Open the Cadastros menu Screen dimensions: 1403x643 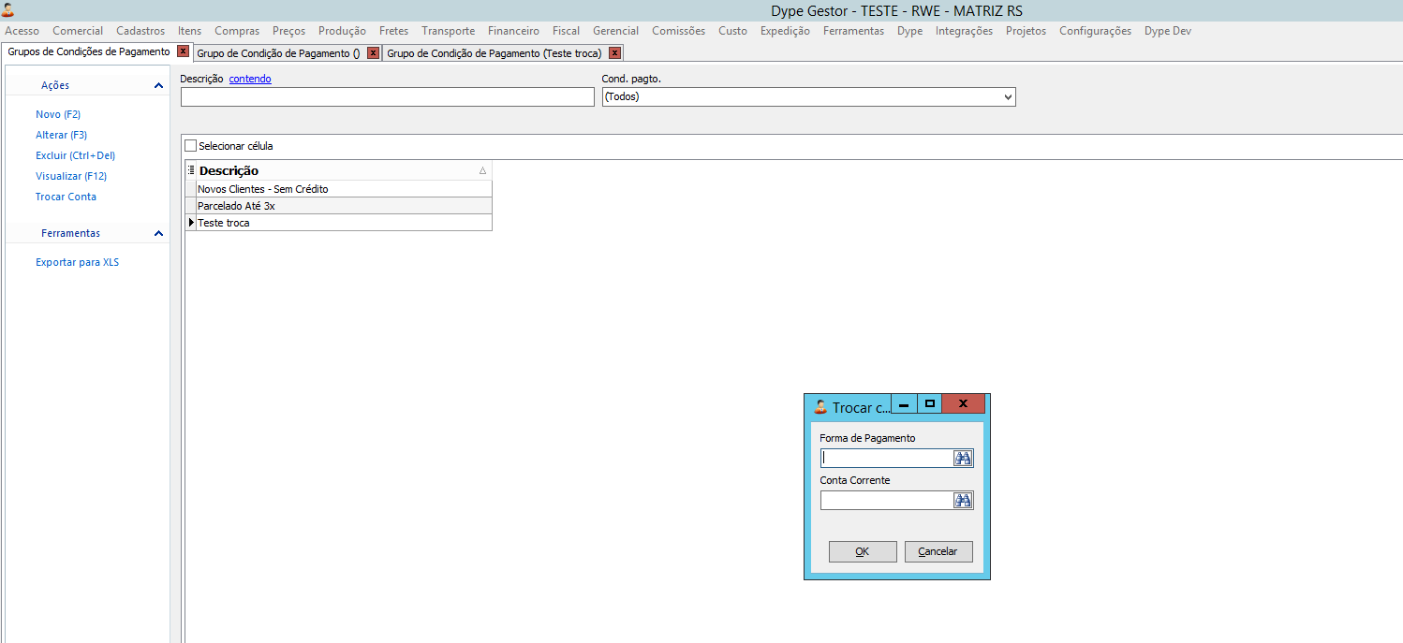click(140, 31)
